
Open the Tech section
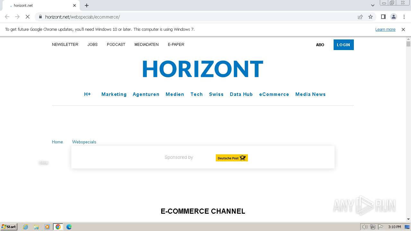(197, 94)
